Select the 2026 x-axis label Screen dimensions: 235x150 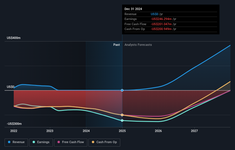click(x=158, y=131)
